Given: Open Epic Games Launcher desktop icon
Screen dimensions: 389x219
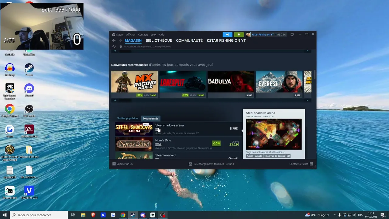Looking at the screenshot, I should coord(10,91).
